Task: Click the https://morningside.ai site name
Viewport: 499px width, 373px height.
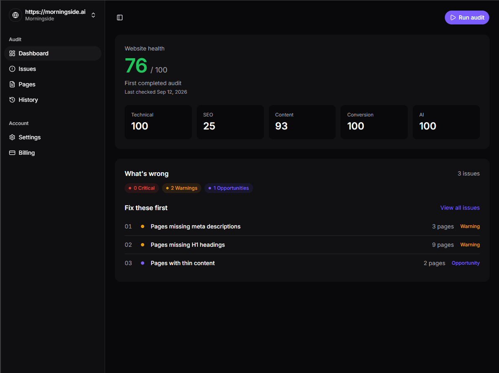Action: pyautogui.click(x=55, y=12)
